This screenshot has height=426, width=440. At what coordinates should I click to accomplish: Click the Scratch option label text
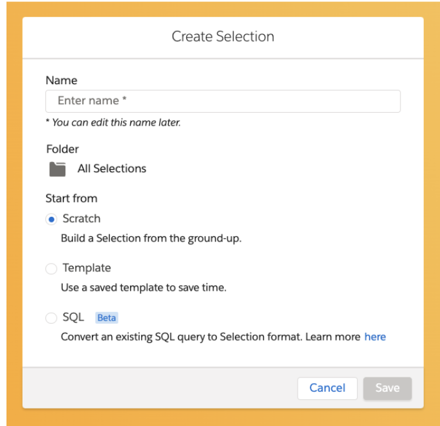coord(82,218)
